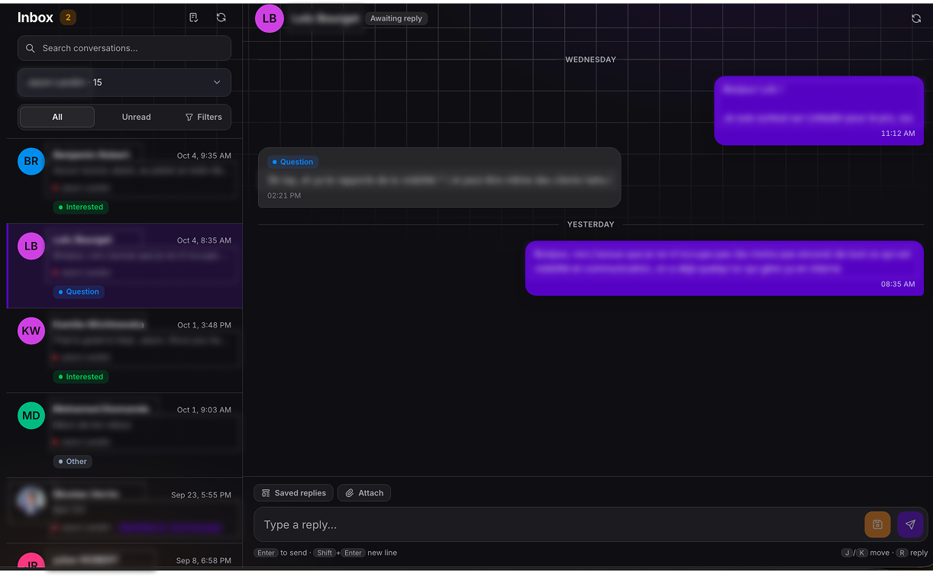Click the orange save-reply icon button
Image resolution: width=933 pixels, height=577 pixels.
pos(877,524)
